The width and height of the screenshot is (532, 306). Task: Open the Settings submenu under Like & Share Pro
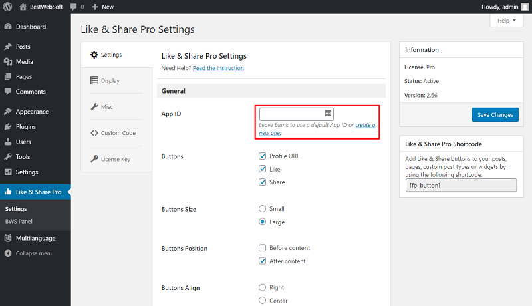tap(16, 209)
